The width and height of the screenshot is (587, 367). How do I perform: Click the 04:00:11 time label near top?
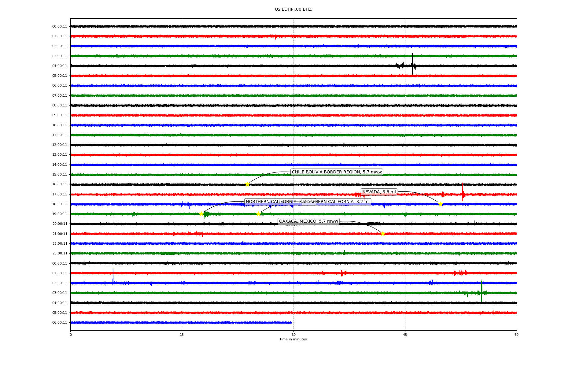coord(60,66)
